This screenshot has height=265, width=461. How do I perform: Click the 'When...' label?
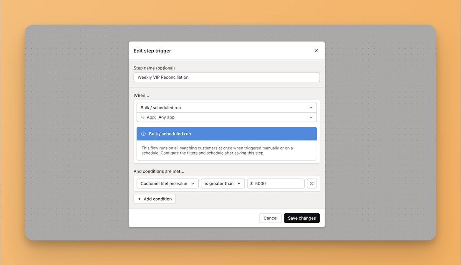[x=141, y=95]
